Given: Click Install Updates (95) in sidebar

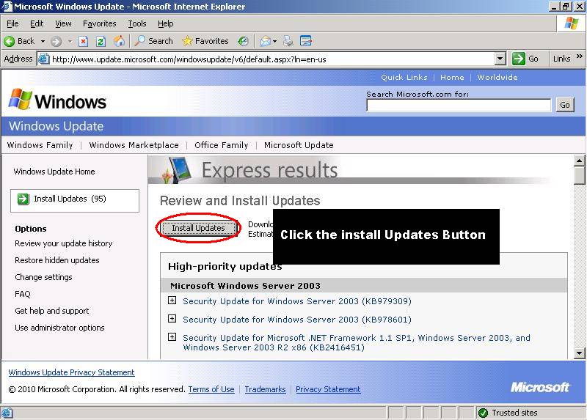Looking at the screenshot, I should coord(75,201).
